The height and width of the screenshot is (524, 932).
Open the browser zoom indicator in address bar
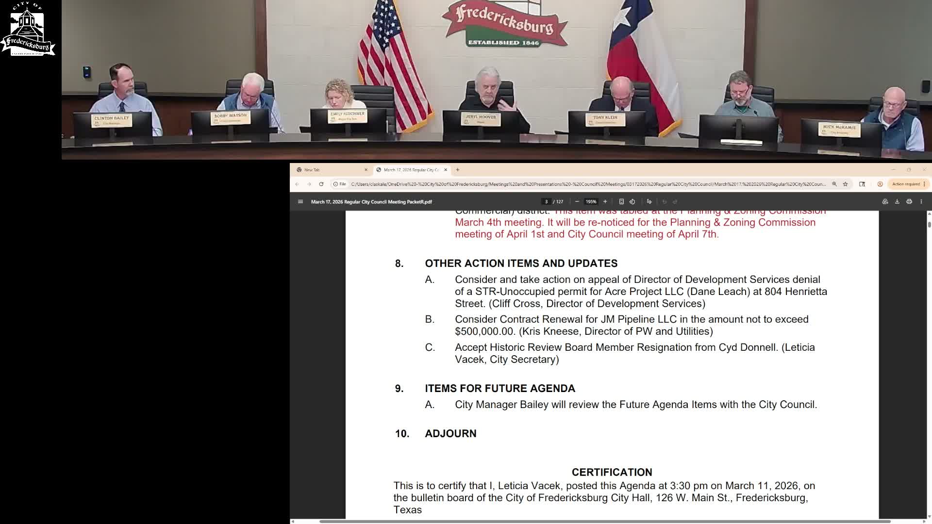click(834, 184)
